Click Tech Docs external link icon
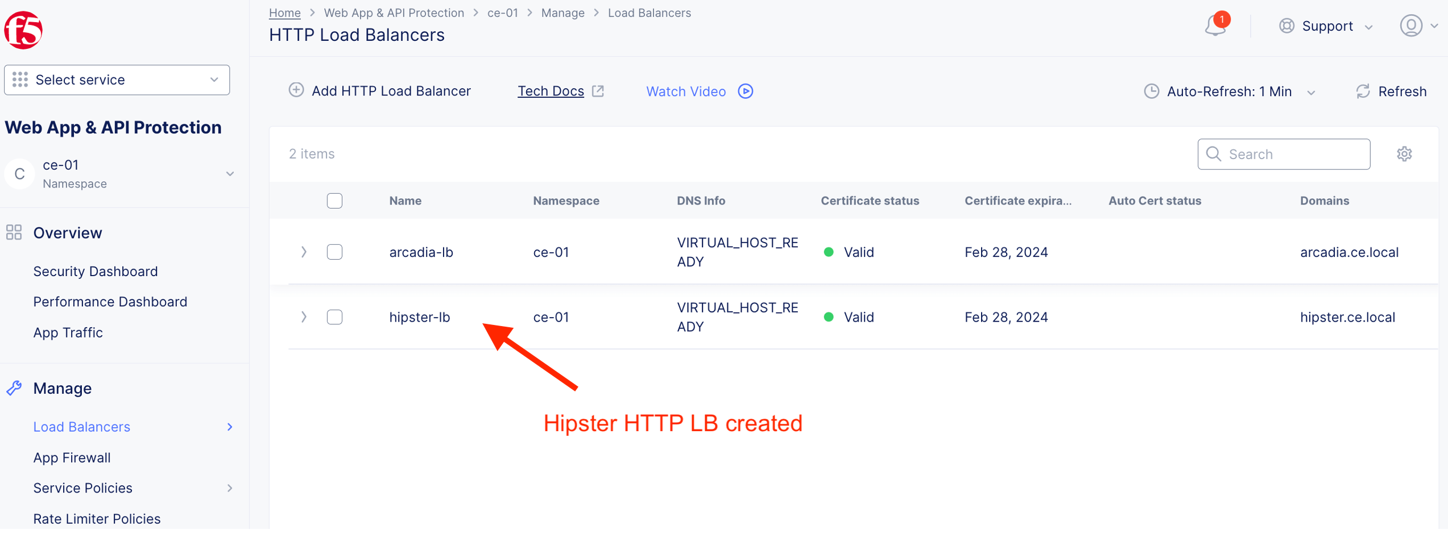This screenshot has width=1448, height=542. [598, 91]
